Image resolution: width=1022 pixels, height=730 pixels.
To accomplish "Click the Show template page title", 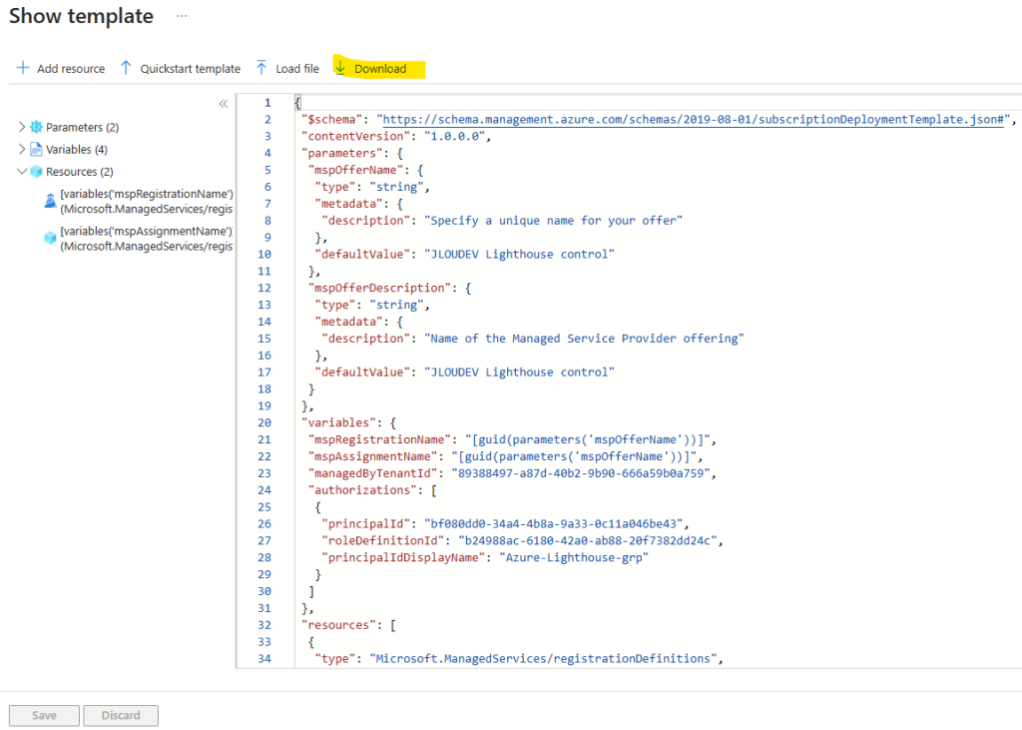I will pos(82,16).
